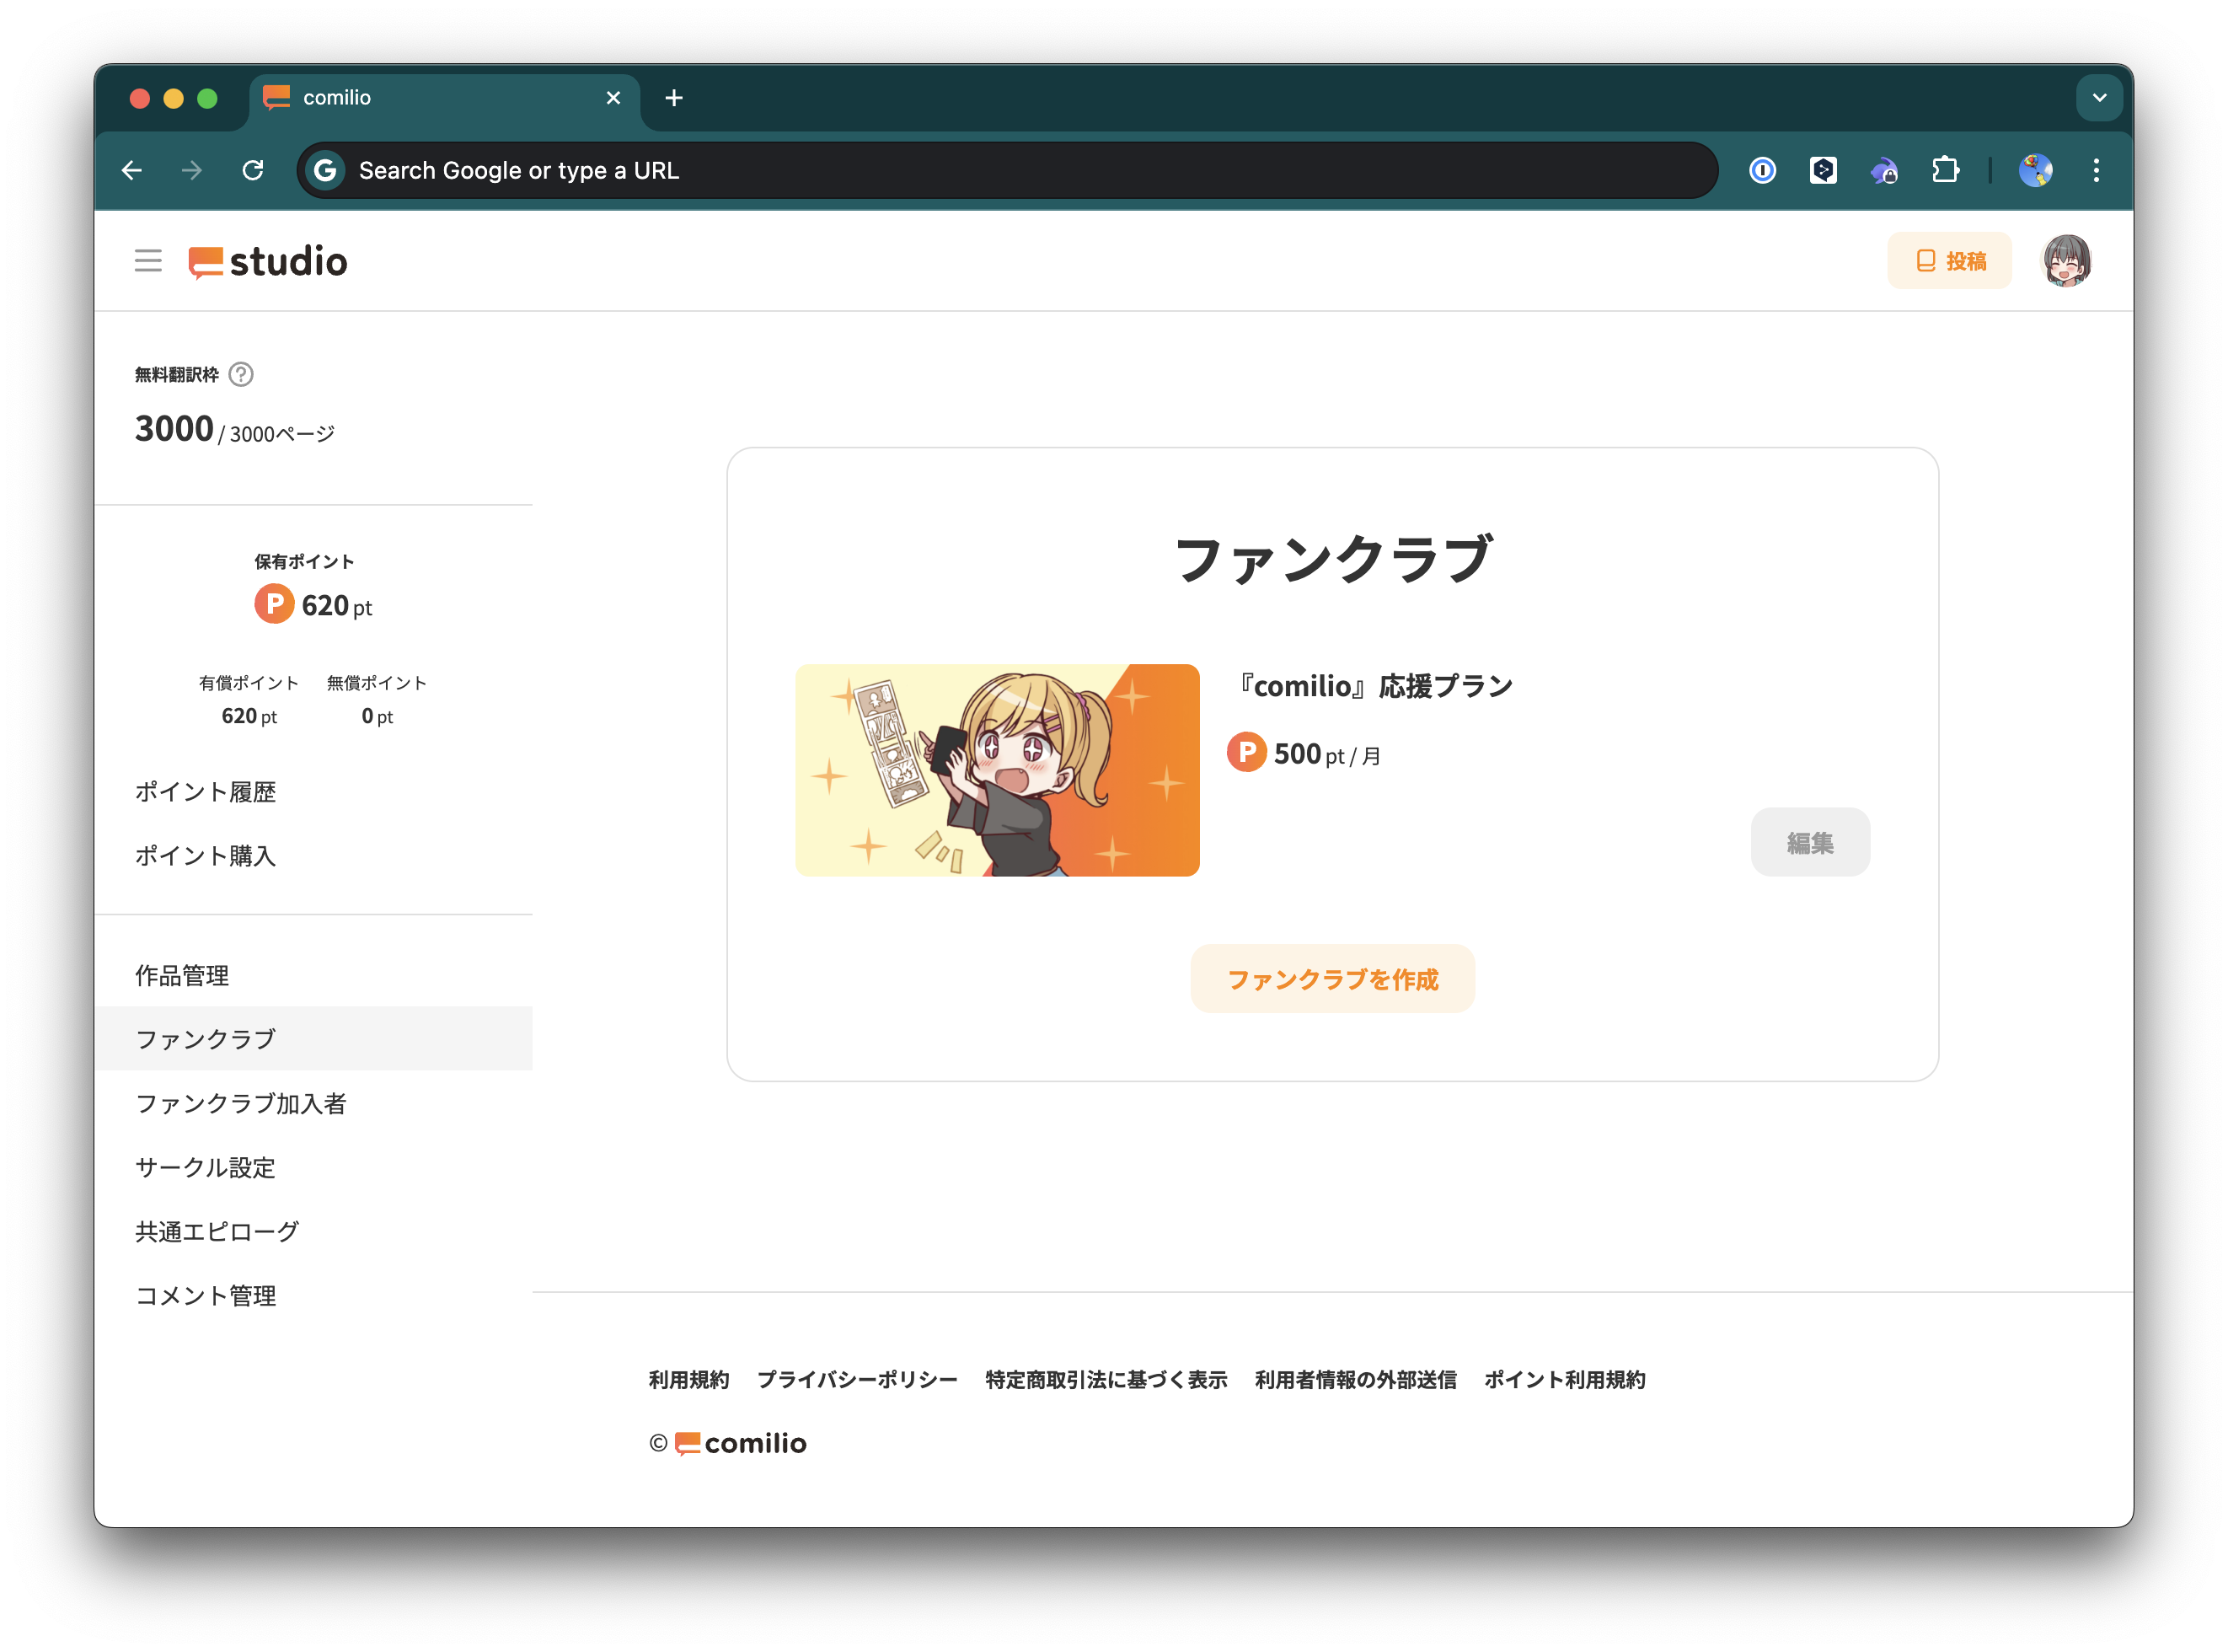Click the 1Password extension icon
The height and width of the screenshot is (1652, 2228).
[x=1762, y=170]
